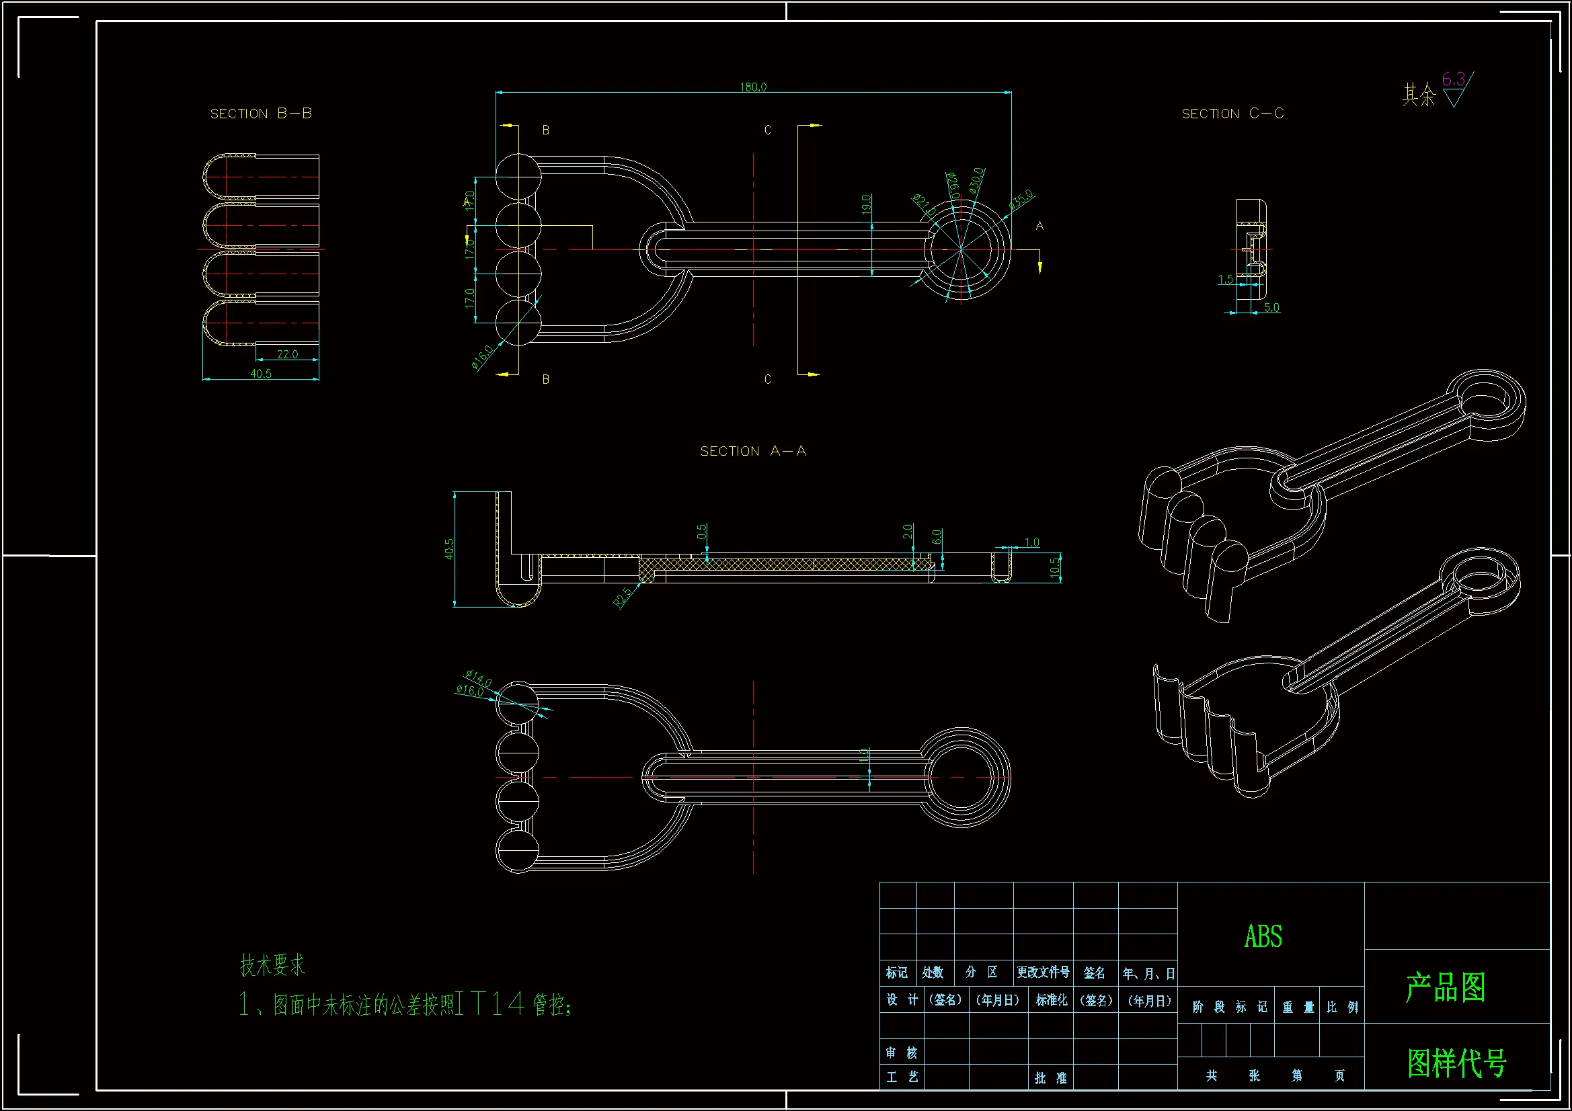Viewport: 1572px width, 1111px height.
Task: Select the 技术要求 heading text
Action: click(x=272, y=965)
